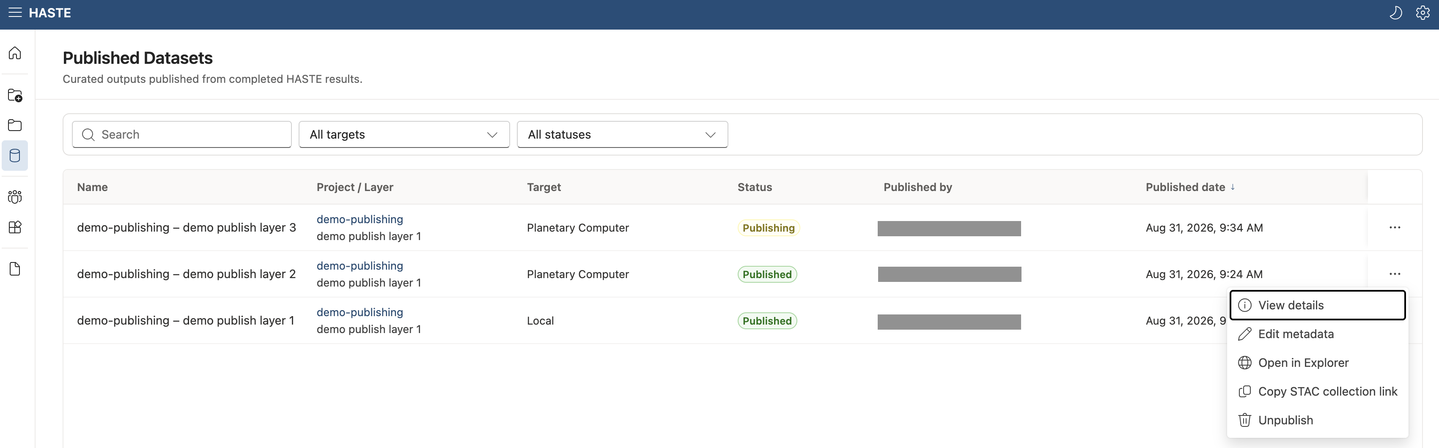Viewport: 1439px width, 448px height.
Task: Click the copy icon beside STAC collection link
Action: point(1244,392)
